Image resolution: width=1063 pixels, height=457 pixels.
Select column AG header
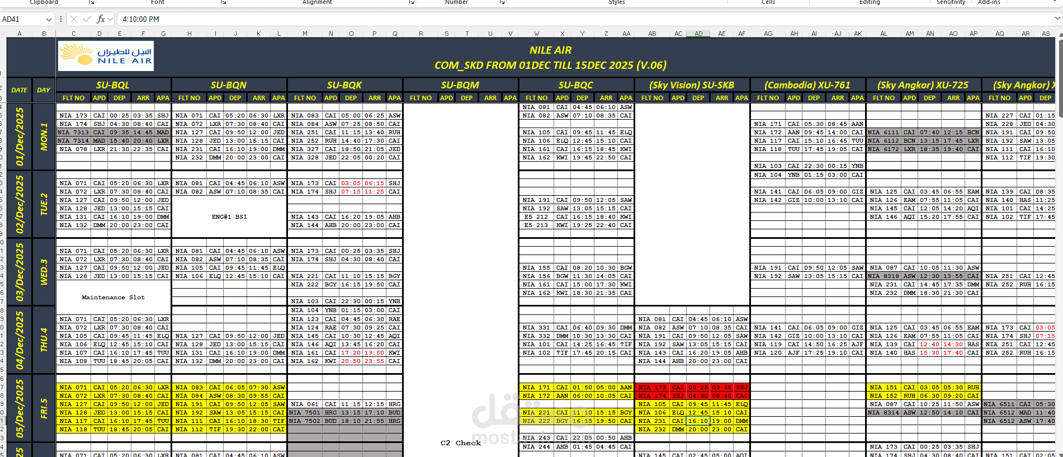click(768, 34)
